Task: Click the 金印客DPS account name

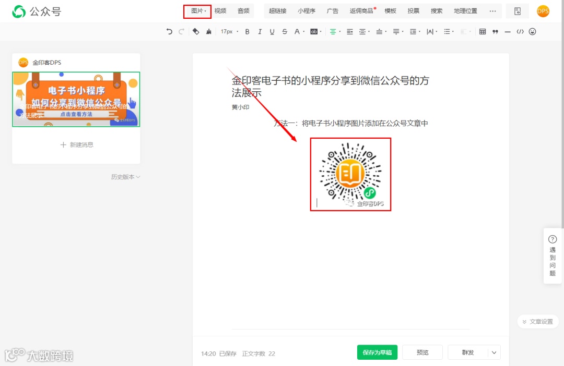Action: point(47,63)
